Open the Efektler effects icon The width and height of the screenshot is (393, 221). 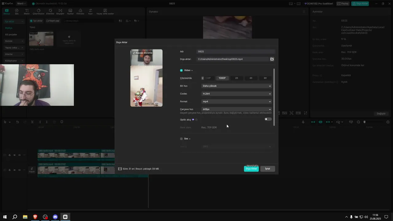pyautogui.click(x=50, y=12)
